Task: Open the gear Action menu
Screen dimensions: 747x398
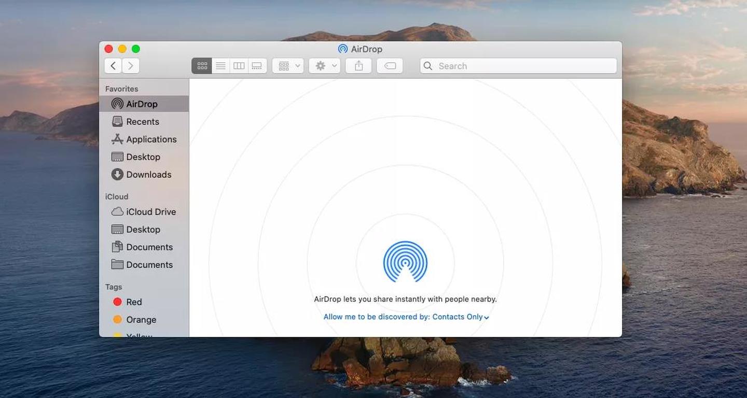Action: [x=325, y=66]
